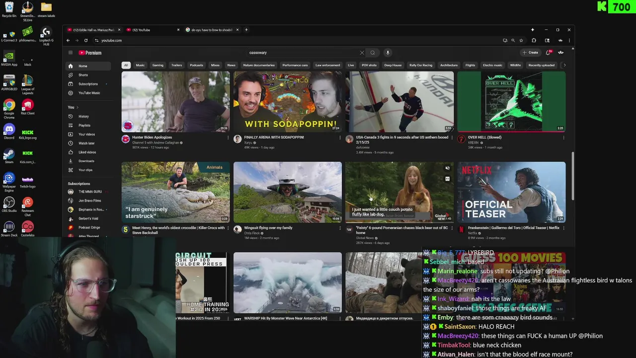Open Downloads in the sidebar

(x=87, y=161)
